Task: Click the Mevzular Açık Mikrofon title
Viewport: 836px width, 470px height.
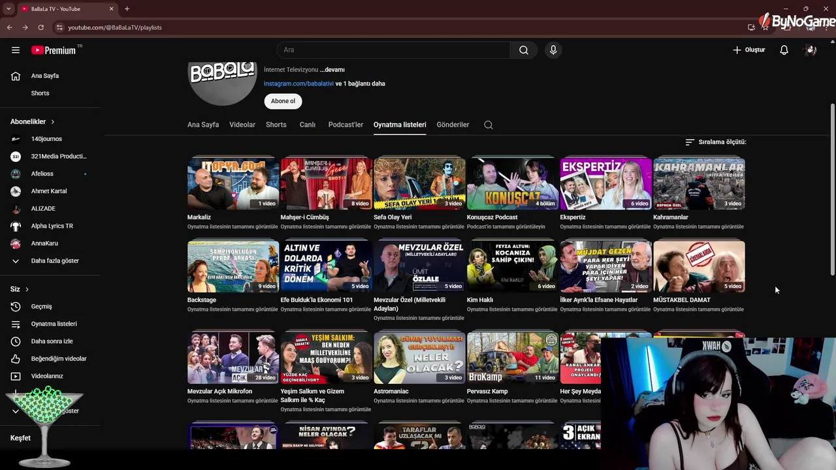Action: pyautogui.click(x=219, y=392)
